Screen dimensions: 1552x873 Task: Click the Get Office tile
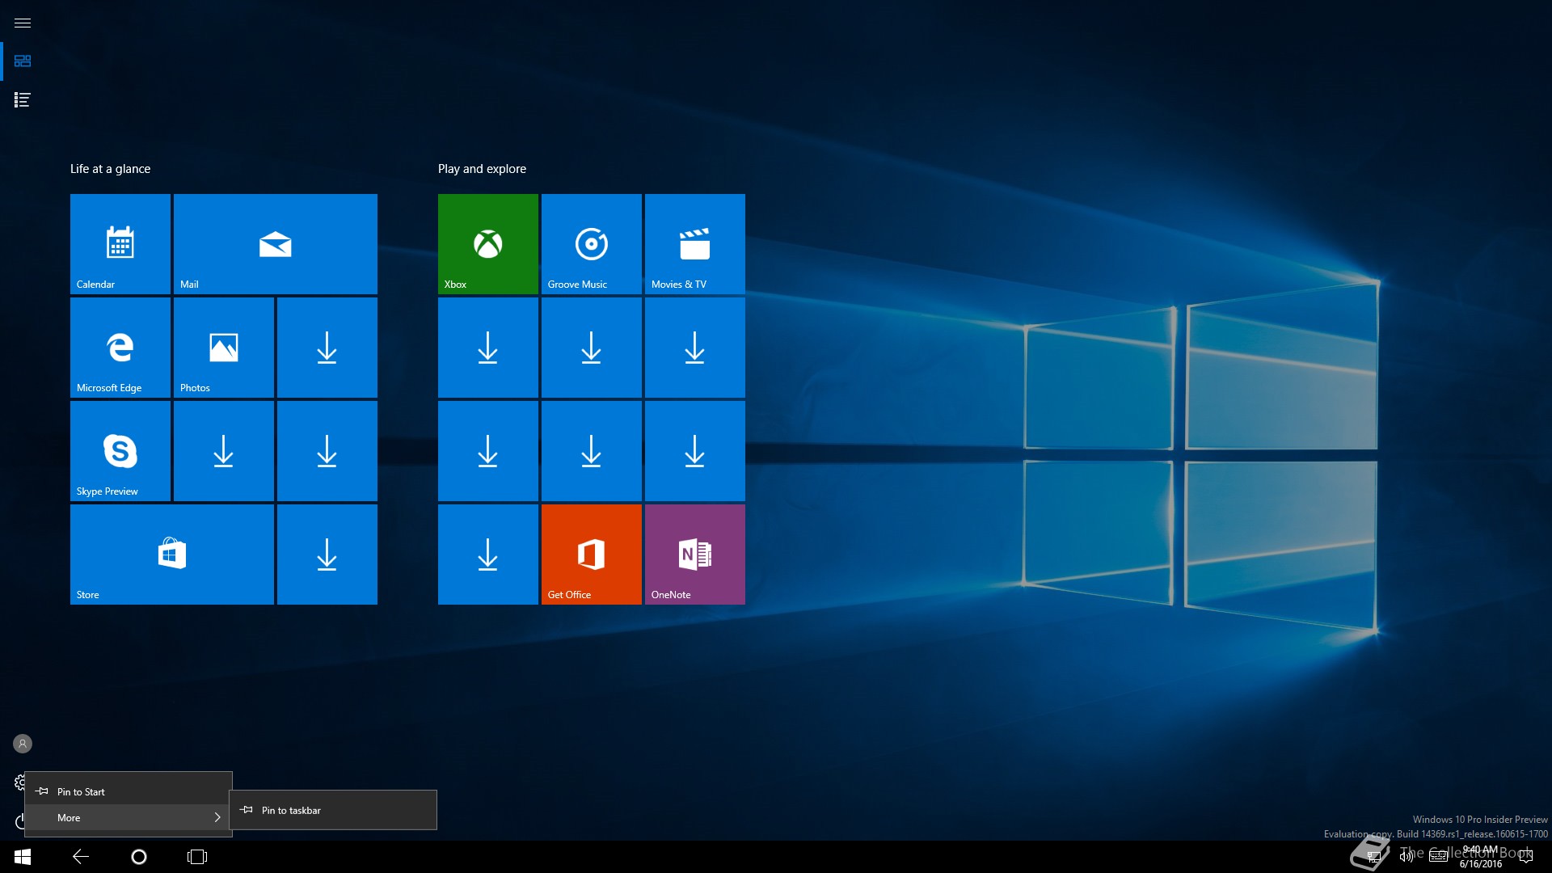tap(592, 555)
